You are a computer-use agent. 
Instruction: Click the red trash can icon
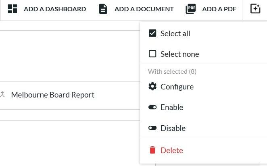coord(152,150)
